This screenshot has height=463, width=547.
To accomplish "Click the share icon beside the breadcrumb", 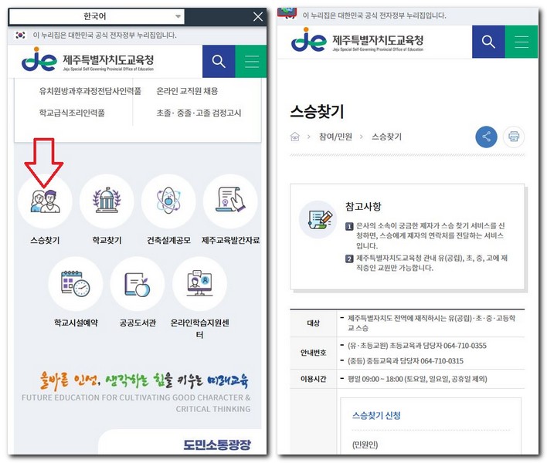I will click(487, 137).
